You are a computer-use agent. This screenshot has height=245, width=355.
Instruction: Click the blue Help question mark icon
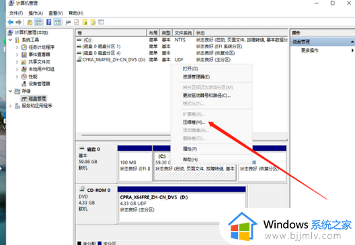pos(48,22)
